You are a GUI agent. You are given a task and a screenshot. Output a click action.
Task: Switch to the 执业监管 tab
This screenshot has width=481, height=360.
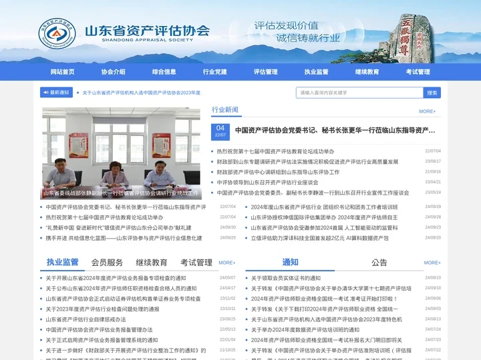[63, 263]
